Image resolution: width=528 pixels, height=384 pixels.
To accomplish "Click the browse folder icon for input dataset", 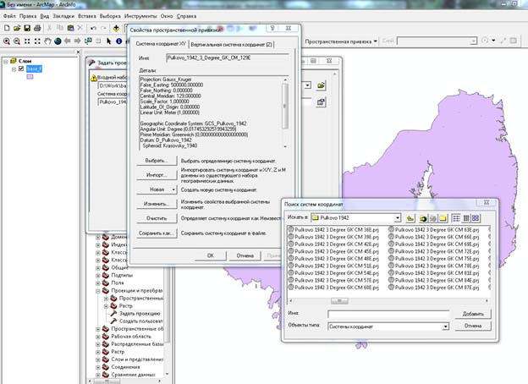I will pos(322,86).
